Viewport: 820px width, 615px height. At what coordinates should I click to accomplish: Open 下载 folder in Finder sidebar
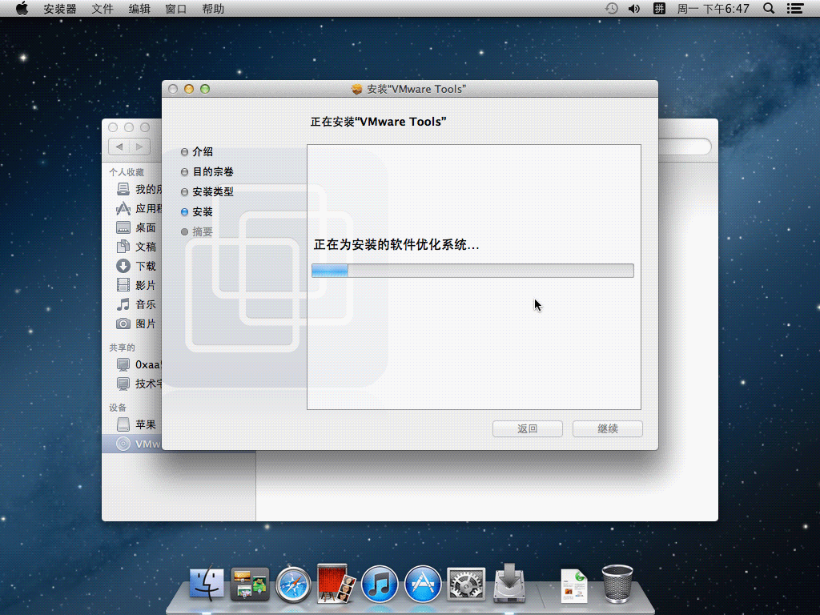click(x=136, y=266)
